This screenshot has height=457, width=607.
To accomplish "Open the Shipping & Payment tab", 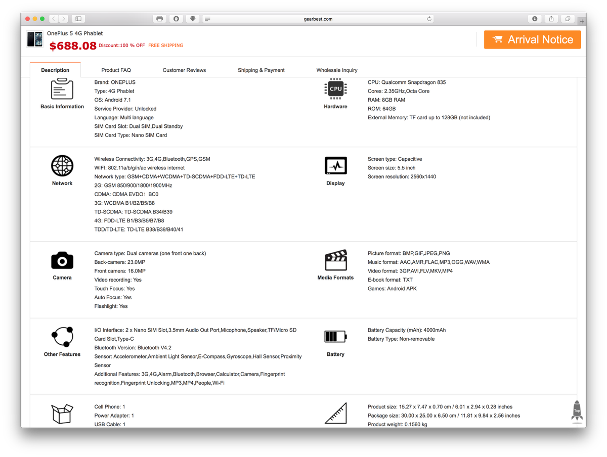I will pyautogui.click(x=261, y=70).
